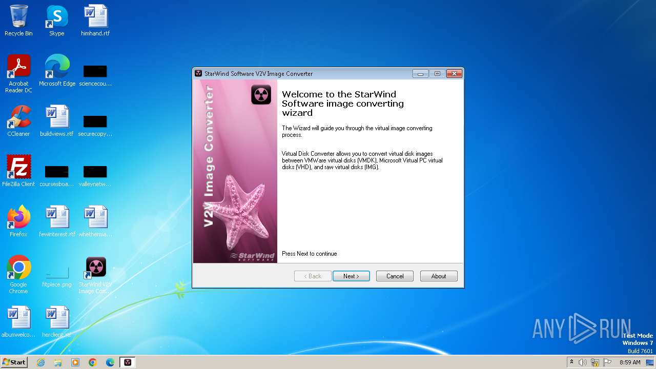Select the whetherma... document icon

point(95,221)
